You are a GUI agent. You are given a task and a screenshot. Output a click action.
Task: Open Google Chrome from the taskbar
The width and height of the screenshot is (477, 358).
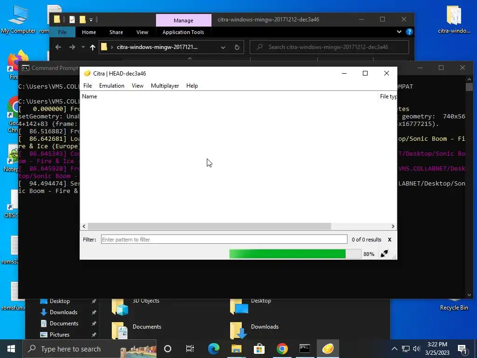coord(282,349)
